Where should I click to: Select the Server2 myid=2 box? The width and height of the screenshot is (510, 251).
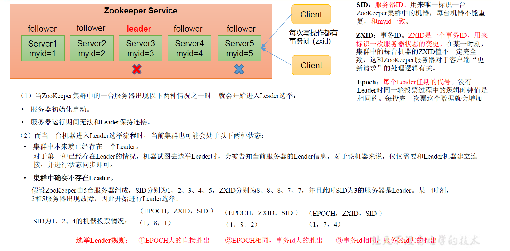coord(92,48)
